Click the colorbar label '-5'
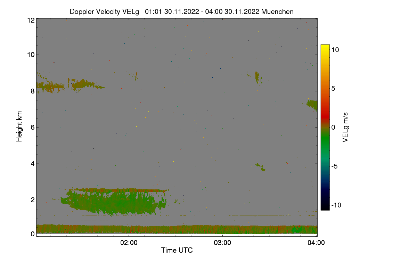The image size is (417, 278). pyautogui.click(x=334, y=166)
